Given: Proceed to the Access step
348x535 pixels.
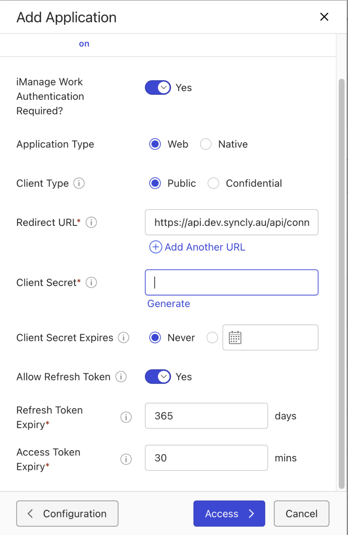Looking at the screenshot, I should coord(229,514).
